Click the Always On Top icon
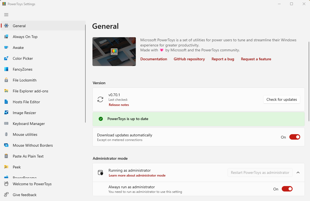 [6, 36]
